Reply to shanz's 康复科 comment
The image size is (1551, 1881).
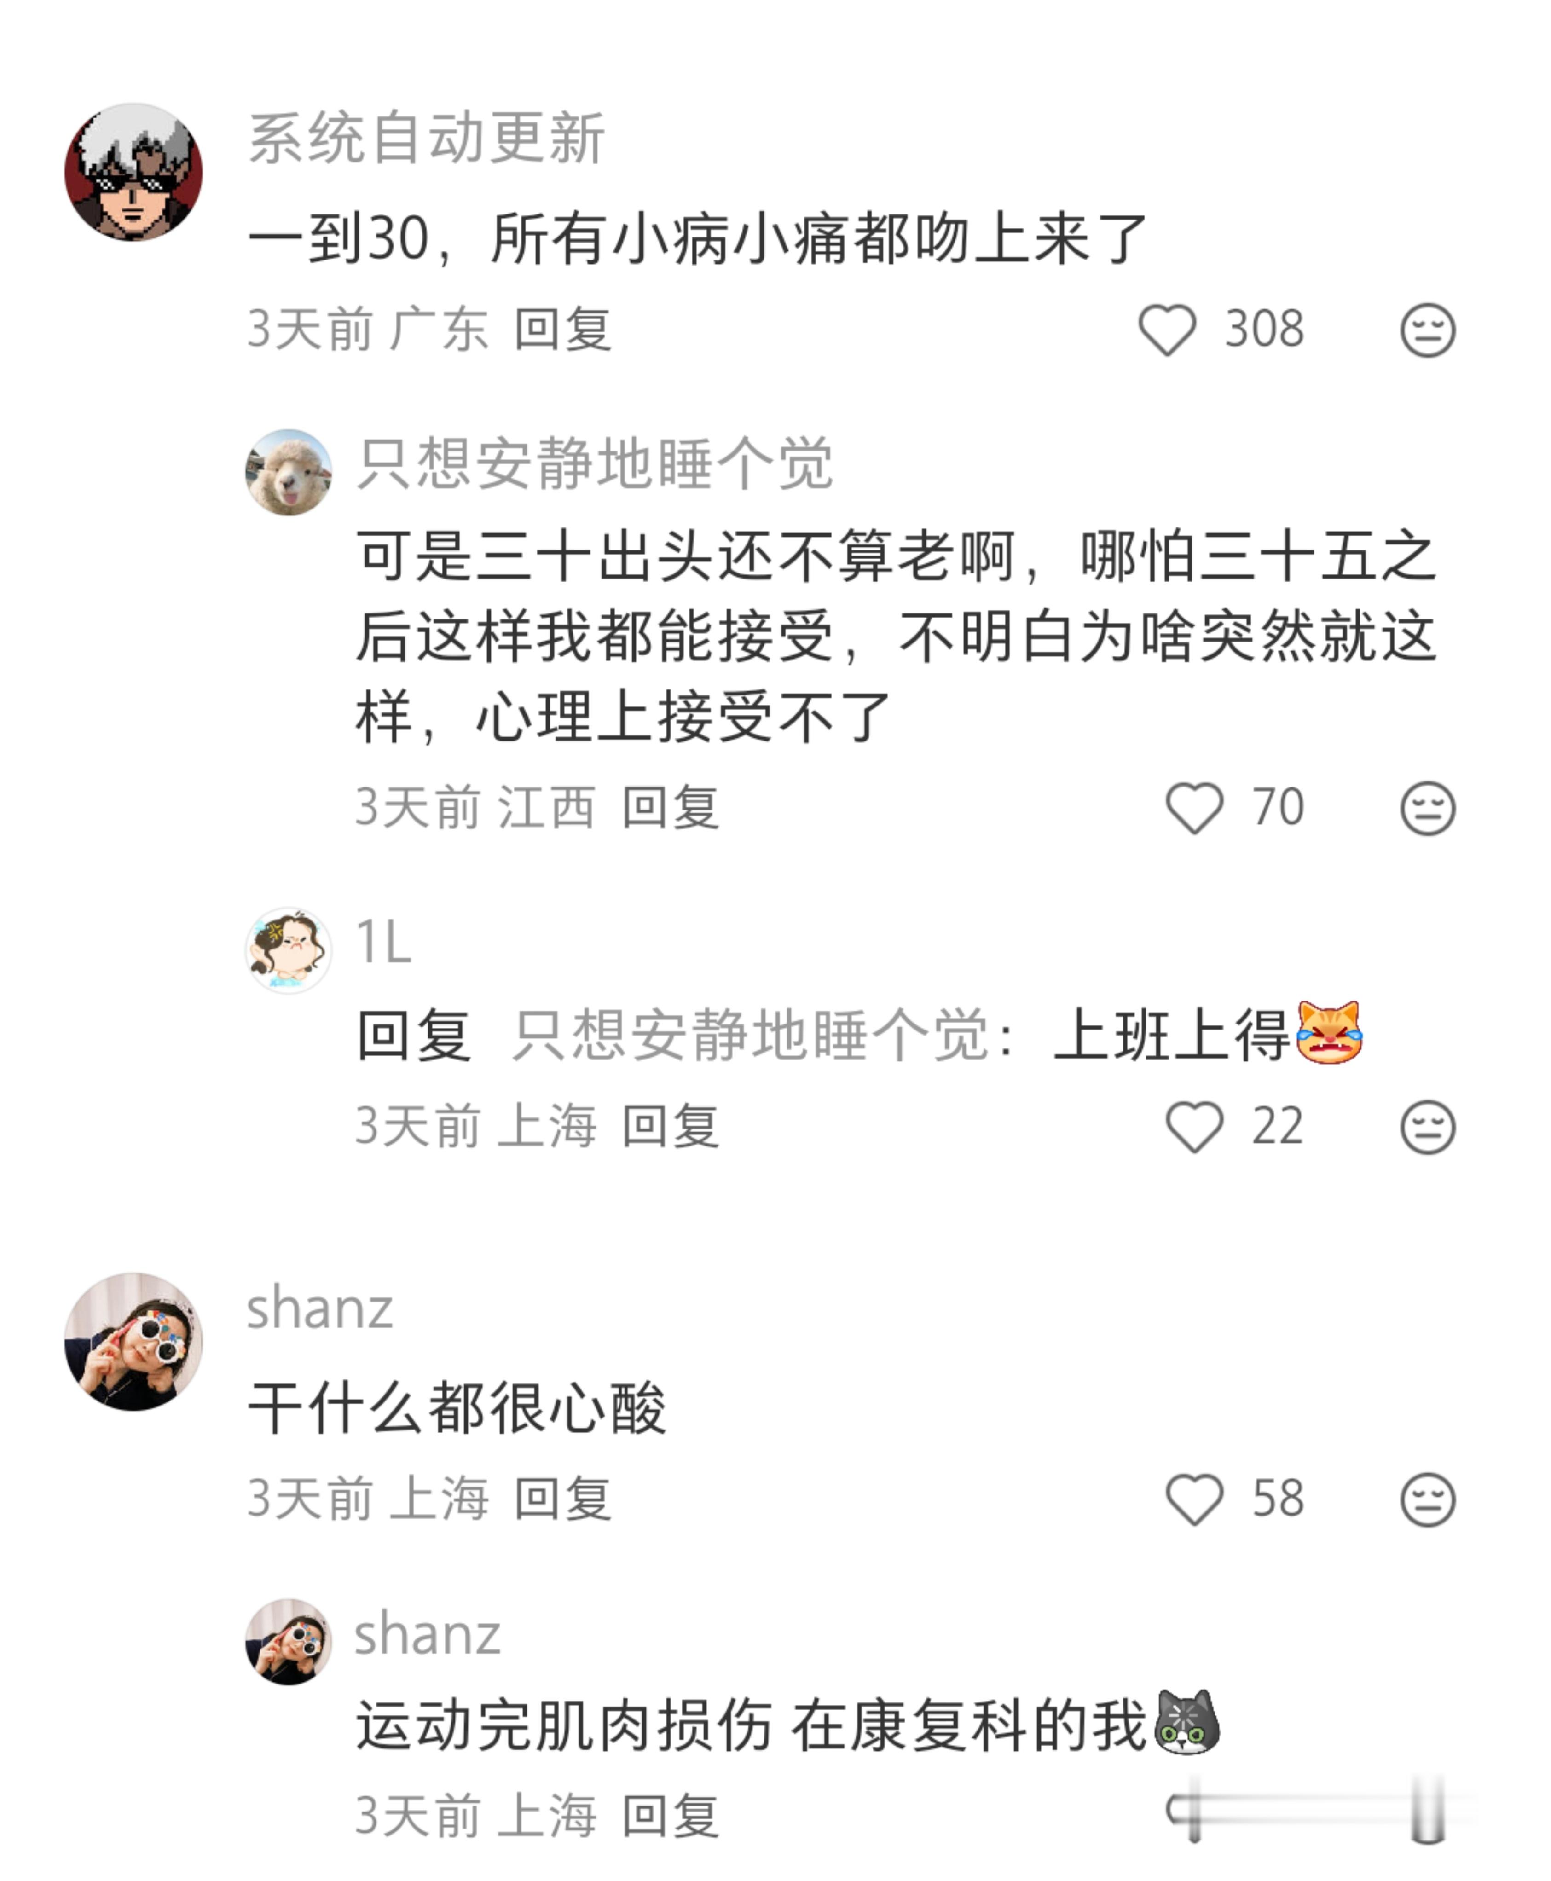(x=671, y=1816)
